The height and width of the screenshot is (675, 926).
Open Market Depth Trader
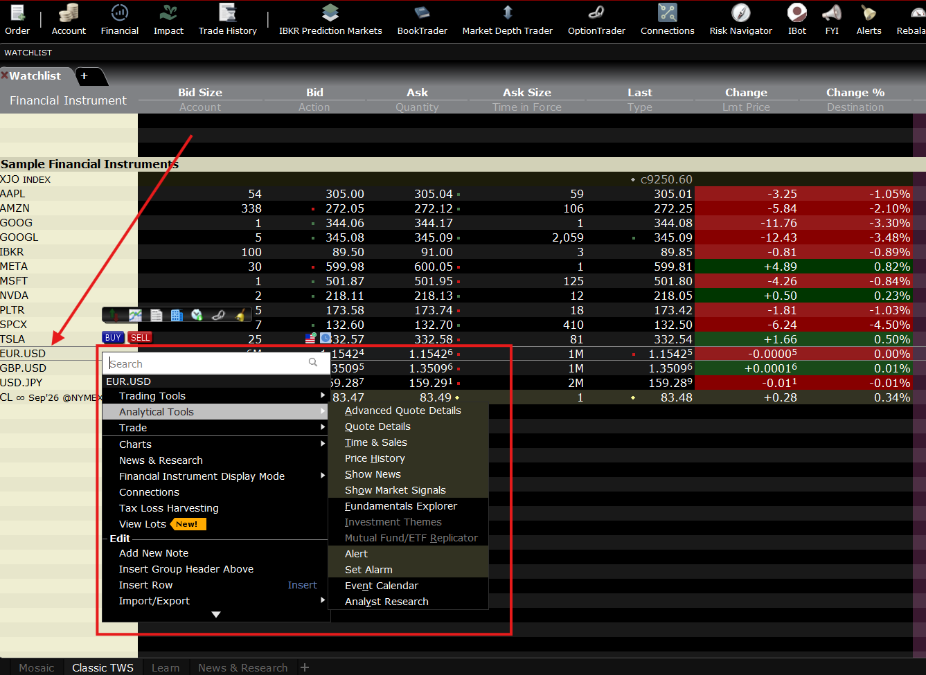click(x=507, y=19)
